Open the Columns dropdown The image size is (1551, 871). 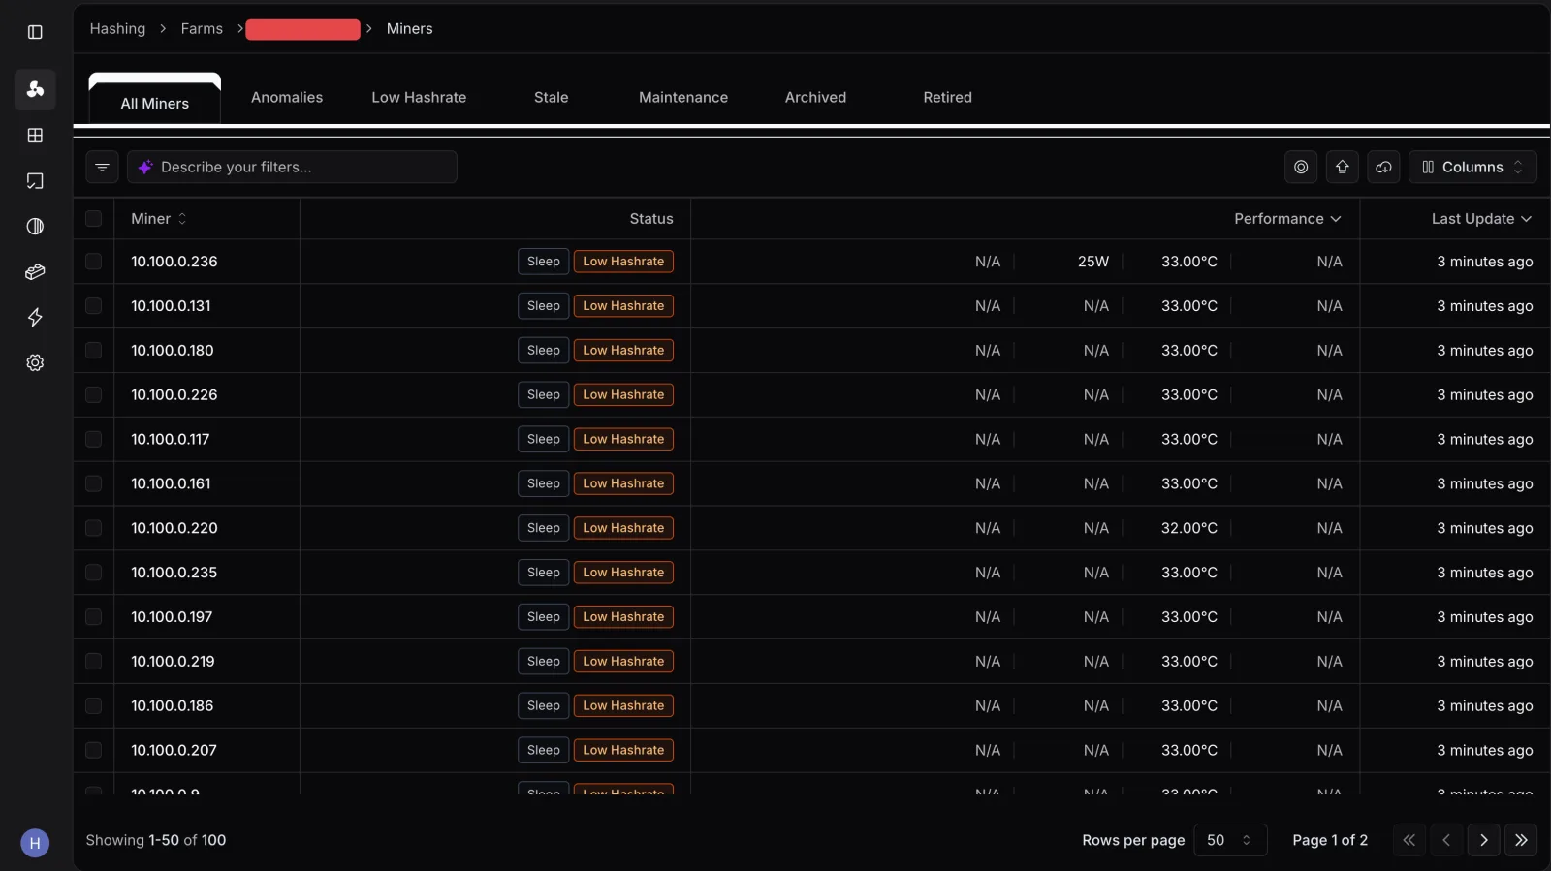click(1472, 167)
